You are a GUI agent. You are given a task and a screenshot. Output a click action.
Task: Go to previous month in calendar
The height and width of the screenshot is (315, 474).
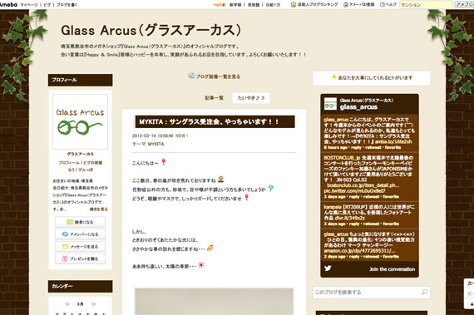pyautogui.click(x=67, y=304)
